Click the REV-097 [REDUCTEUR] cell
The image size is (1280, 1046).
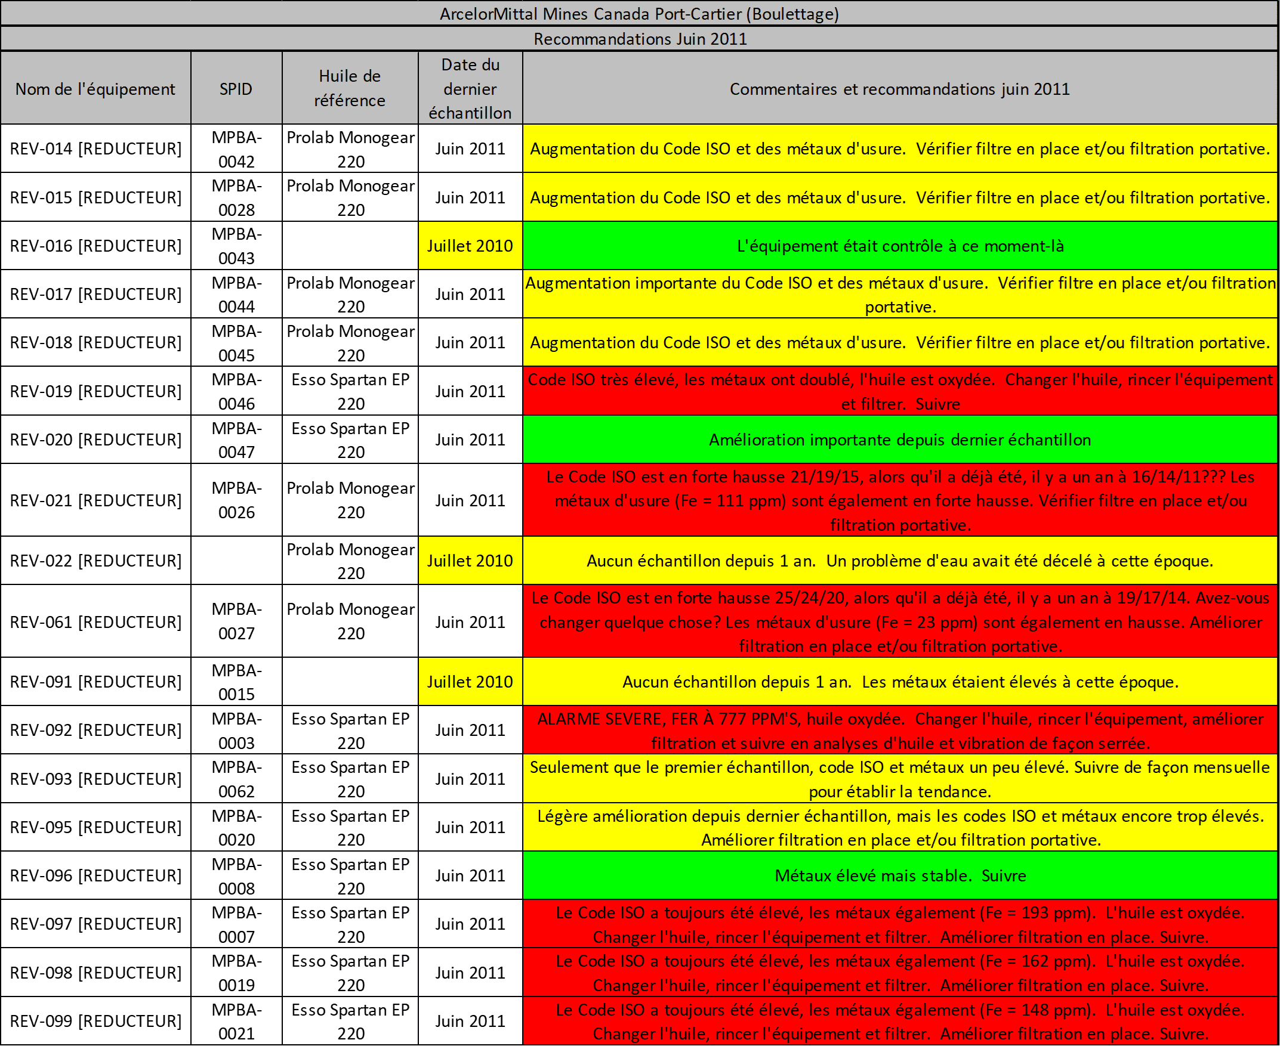tap(96, 924)
